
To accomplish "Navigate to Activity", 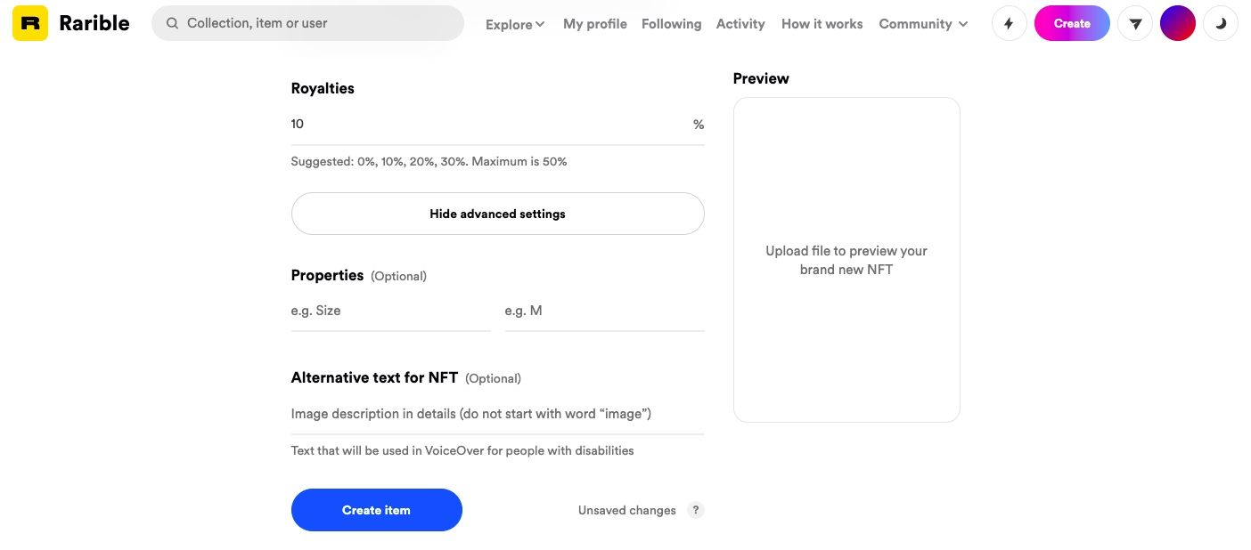I will point(740,24).
